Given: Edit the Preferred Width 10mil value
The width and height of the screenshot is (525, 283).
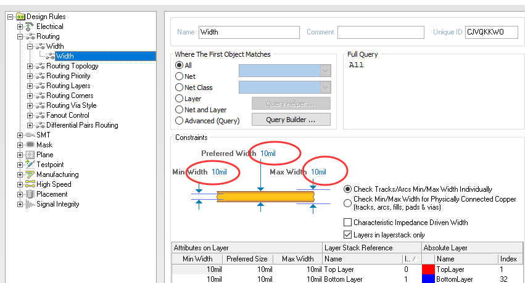Looking at the screenshot, I should point(268,154).
